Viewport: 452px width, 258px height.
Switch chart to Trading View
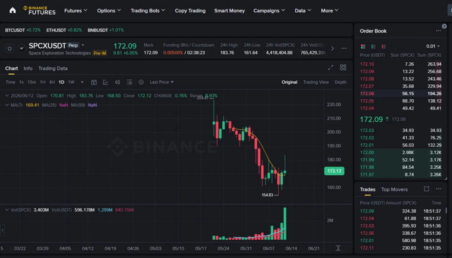tap(316, 82)
